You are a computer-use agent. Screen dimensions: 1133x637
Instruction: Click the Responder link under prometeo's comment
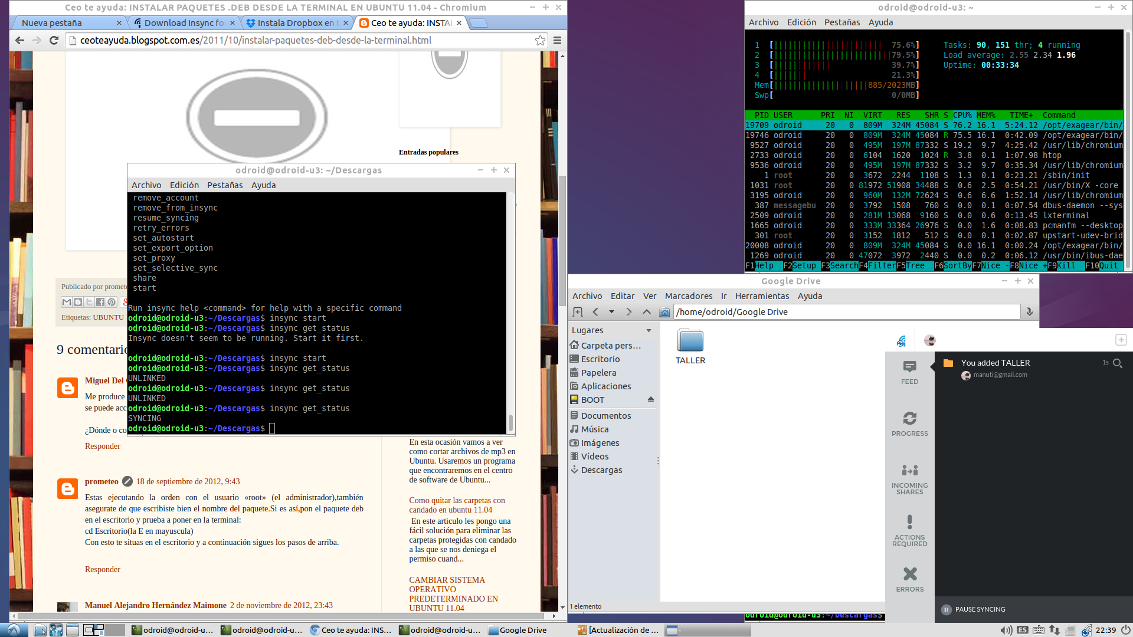point(102,569)
